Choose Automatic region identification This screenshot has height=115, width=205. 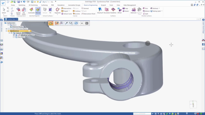(x=31, y=11)
